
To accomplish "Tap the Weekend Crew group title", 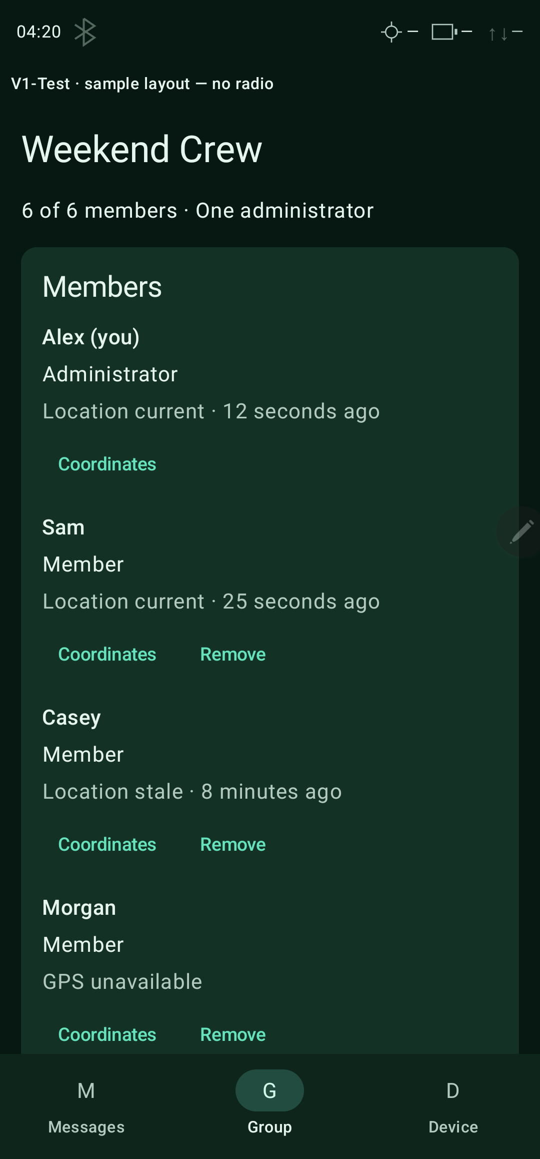I will coord(142,149).
